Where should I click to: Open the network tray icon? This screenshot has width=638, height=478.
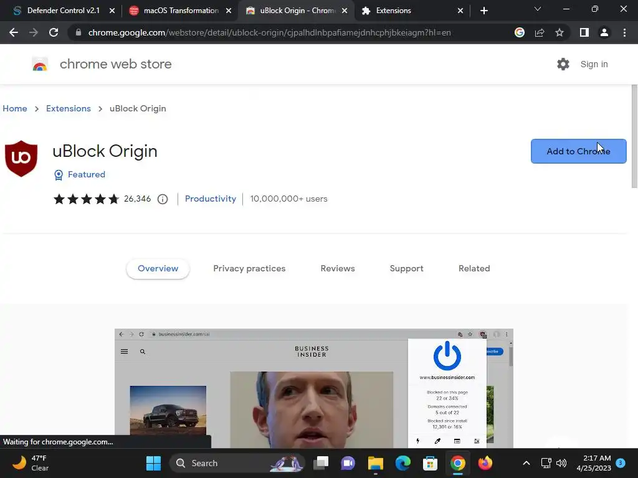point(546,463)
